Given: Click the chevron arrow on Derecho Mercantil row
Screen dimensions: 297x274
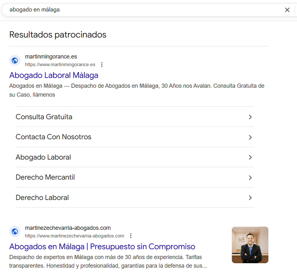Looking at the screenshot, I should tap(250, 177).
